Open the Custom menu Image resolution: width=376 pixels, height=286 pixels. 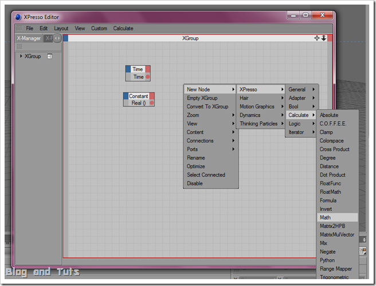pyautogui.click(x=99, y=29)
